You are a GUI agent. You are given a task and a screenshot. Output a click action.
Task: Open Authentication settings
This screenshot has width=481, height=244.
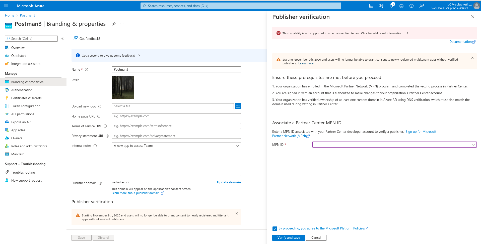click(x=22, y=90)
